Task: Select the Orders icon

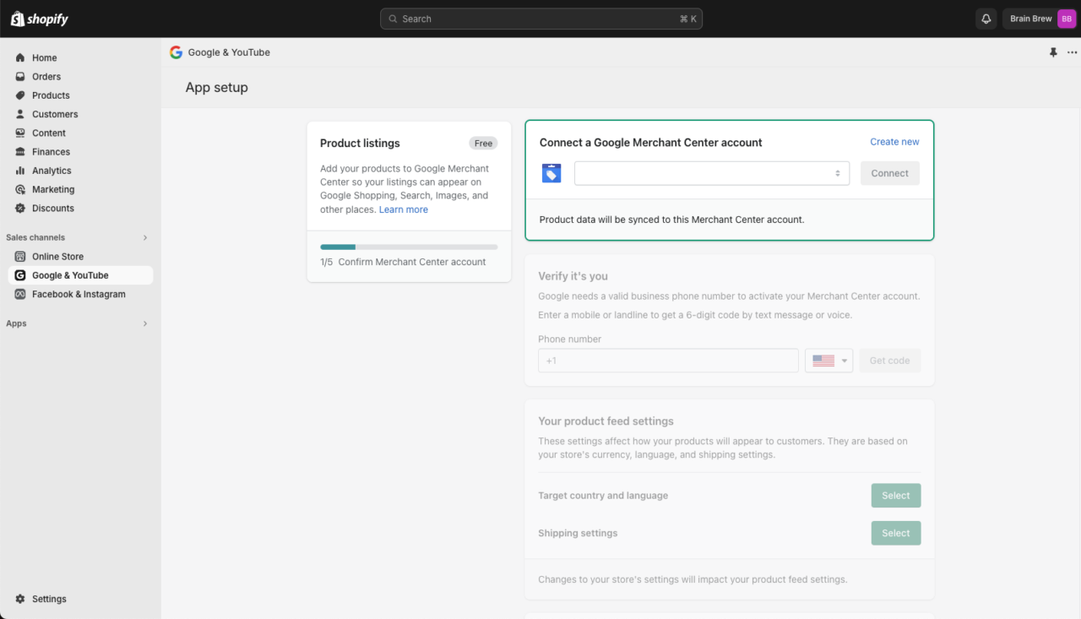Action: tap(20, 76)
